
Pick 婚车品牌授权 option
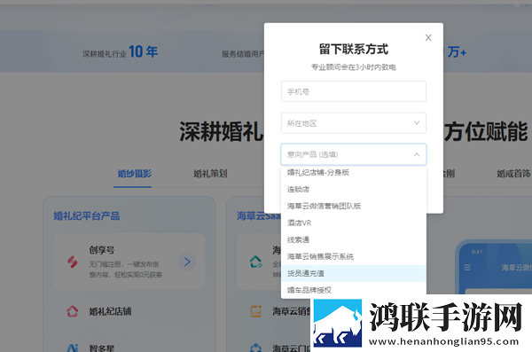[354, 290]
